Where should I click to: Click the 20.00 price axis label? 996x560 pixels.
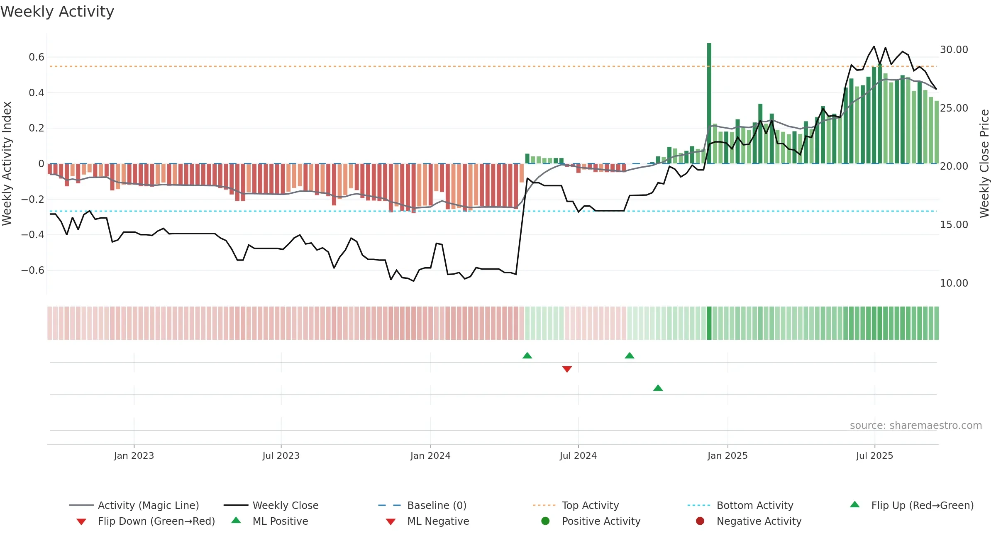coord(954,166)
